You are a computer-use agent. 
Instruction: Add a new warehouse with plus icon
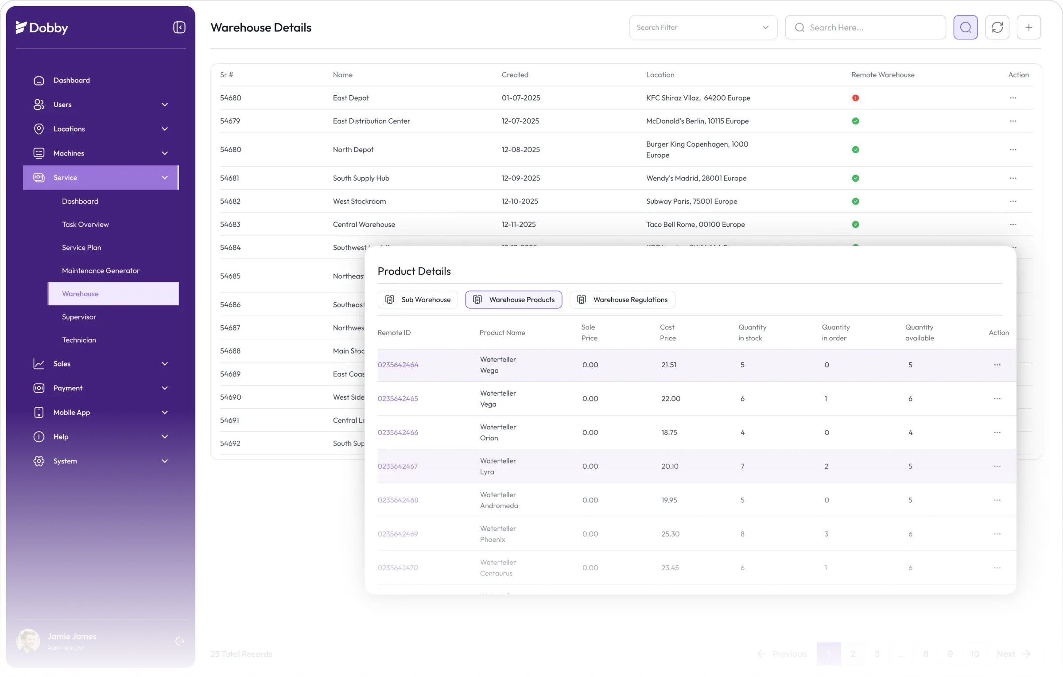click(x=1028, y=27)
